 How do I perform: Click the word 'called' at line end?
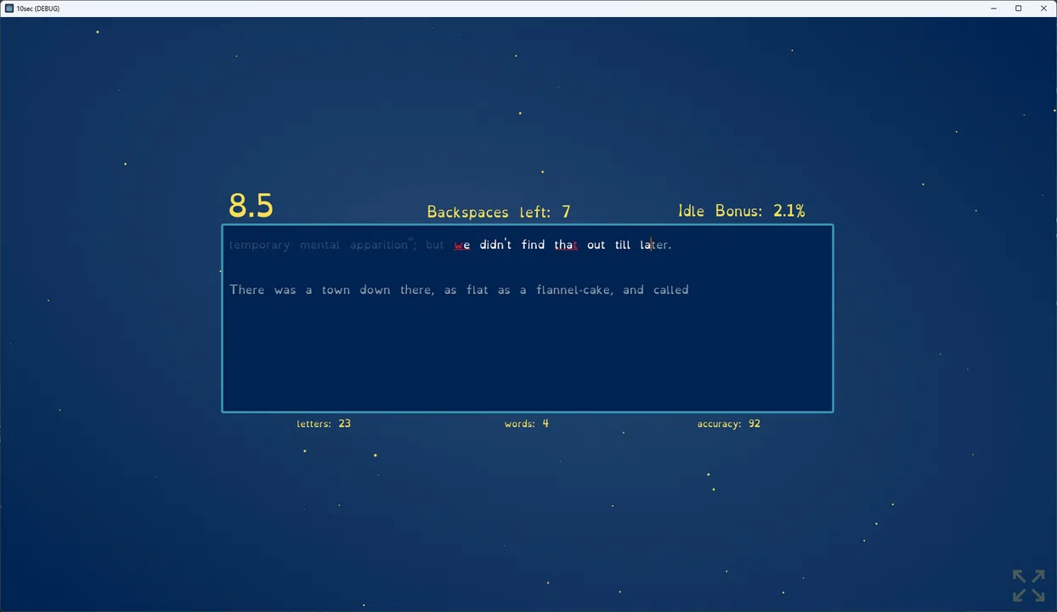671,290
